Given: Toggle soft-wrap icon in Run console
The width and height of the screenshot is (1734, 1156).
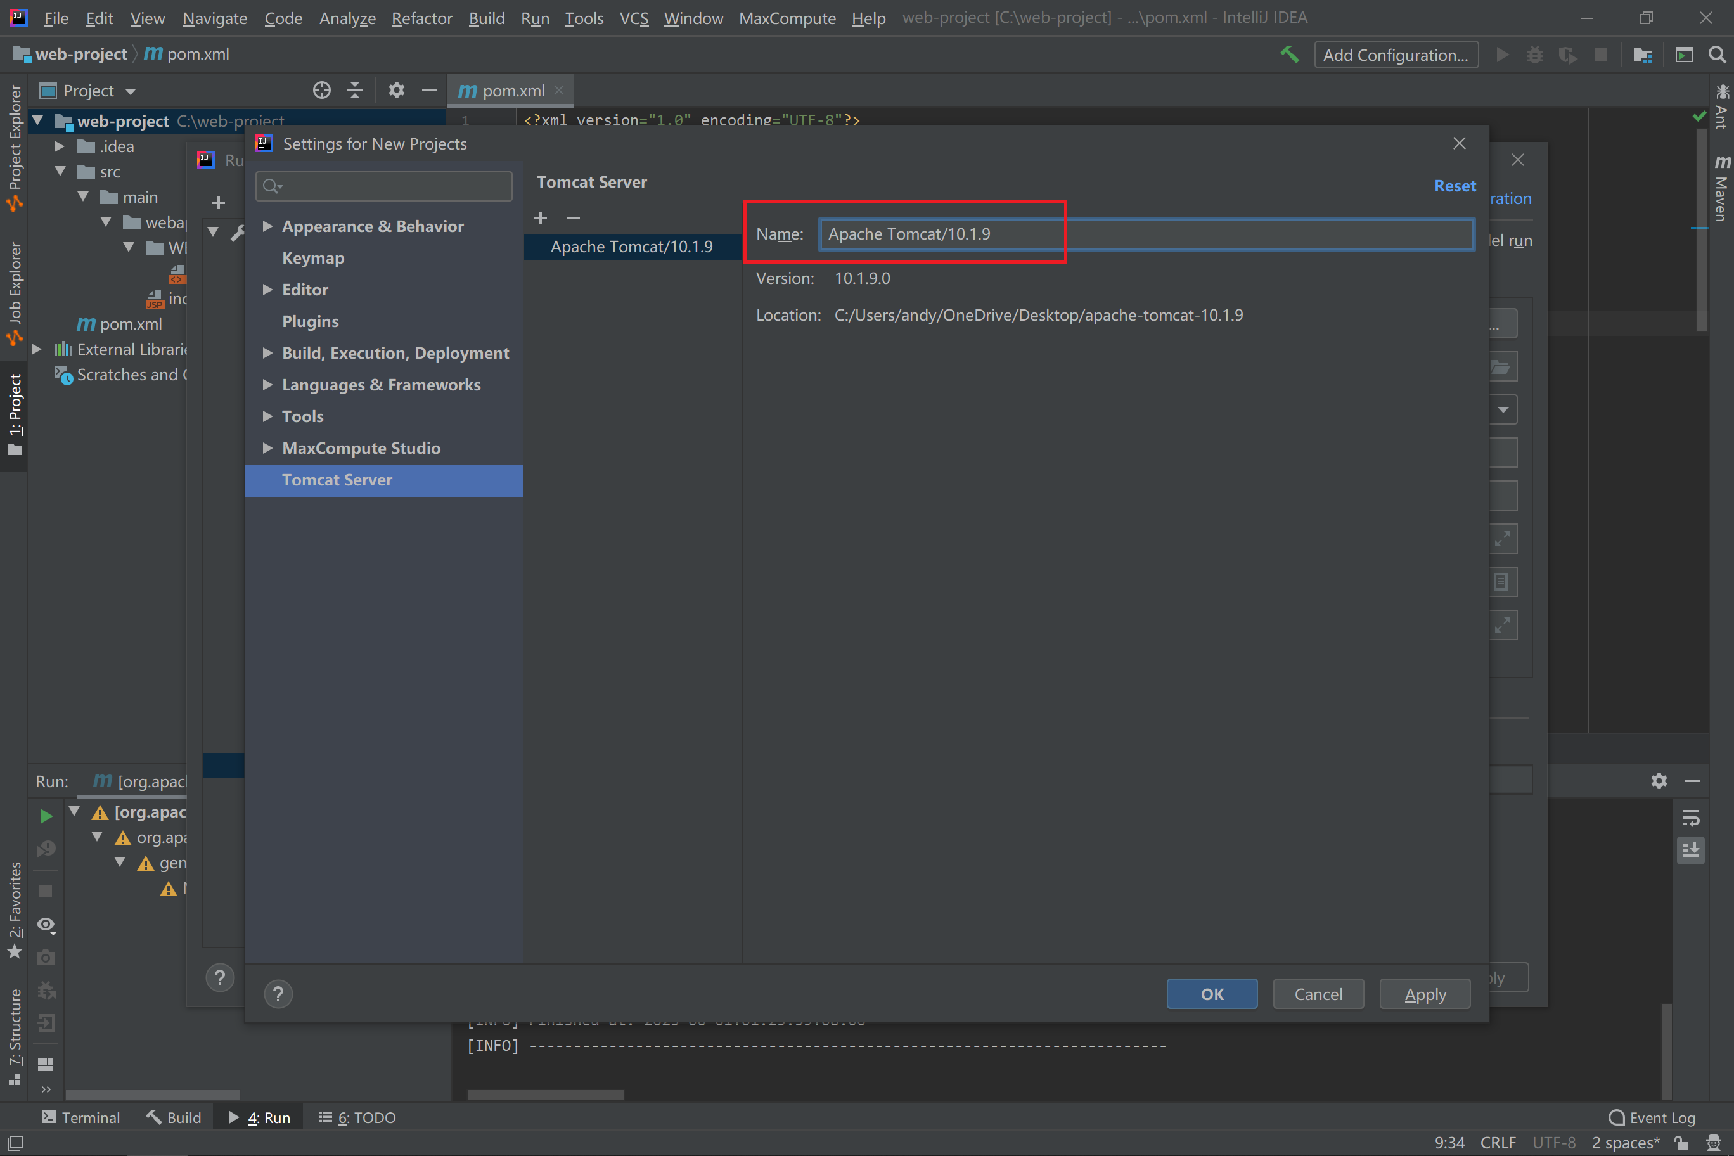Looking at the screenshot, I should pos(1690,818).
